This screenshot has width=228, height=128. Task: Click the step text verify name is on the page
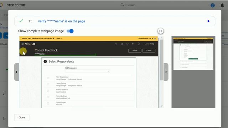[62, 21]
